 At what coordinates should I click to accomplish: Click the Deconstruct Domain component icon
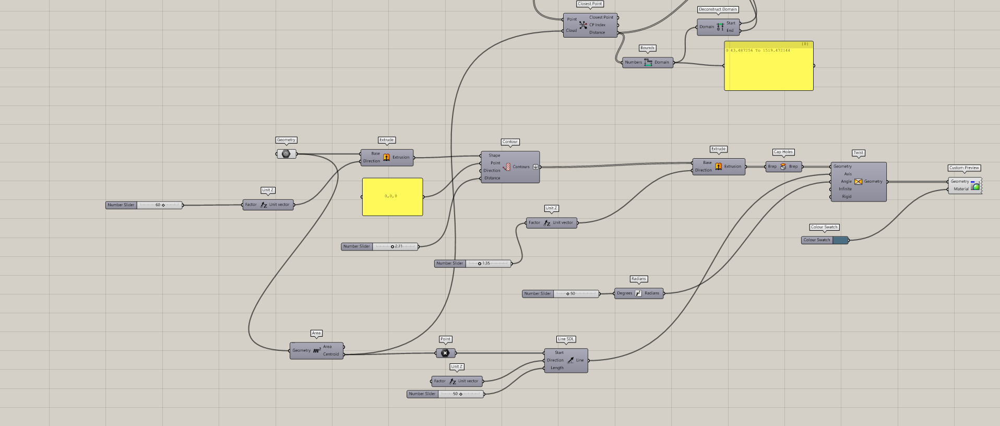720,27
